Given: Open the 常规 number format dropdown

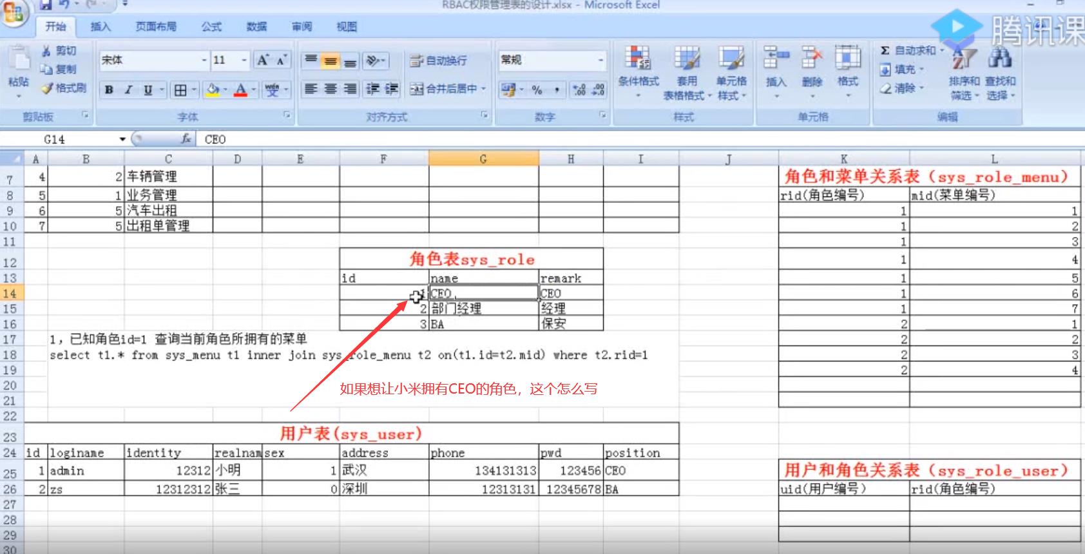Looking at the screenshot, I should (600, 60).
